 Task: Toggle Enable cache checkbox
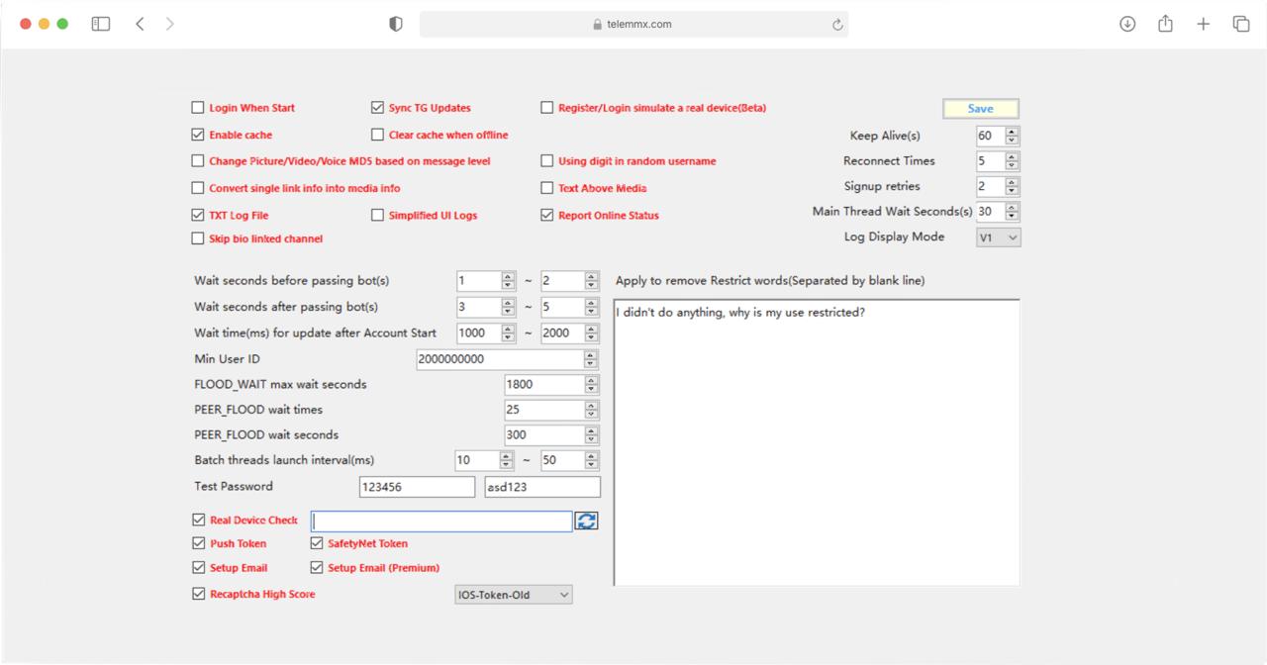pos(198,135)
